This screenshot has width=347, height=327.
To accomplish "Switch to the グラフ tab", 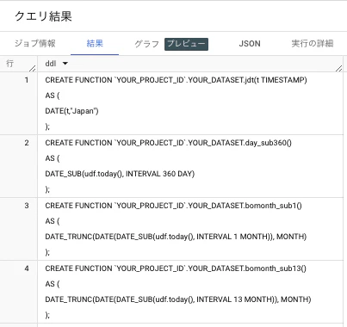I will tap(146, 44).
